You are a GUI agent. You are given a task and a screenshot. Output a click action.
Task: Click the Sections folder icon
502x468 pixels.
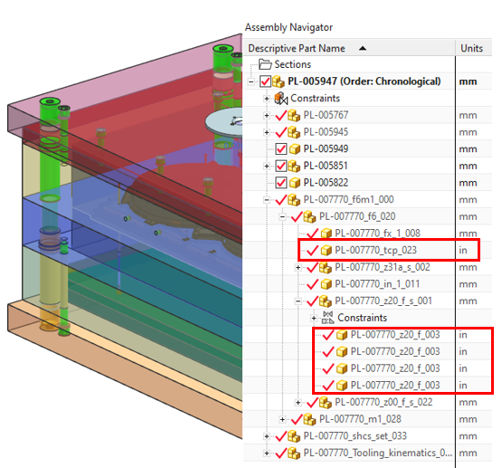[265, 64]
